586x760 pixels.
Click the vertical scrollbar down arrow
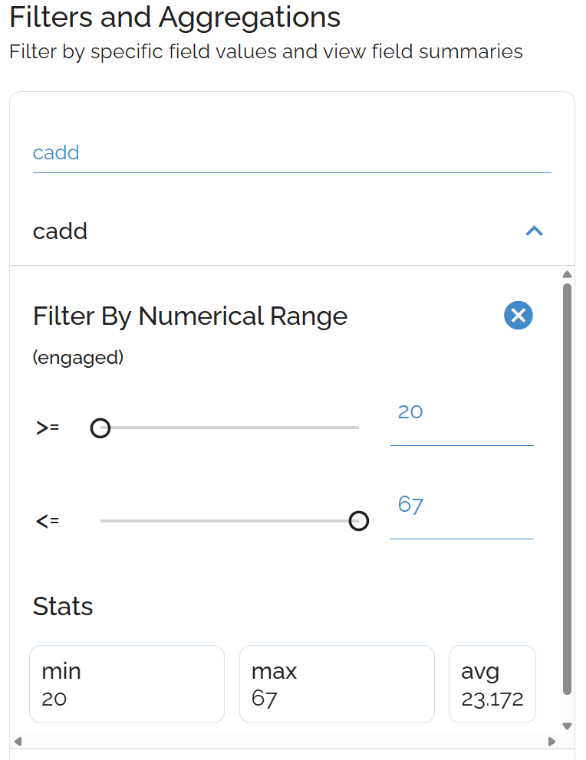click(x=567, y=726)
